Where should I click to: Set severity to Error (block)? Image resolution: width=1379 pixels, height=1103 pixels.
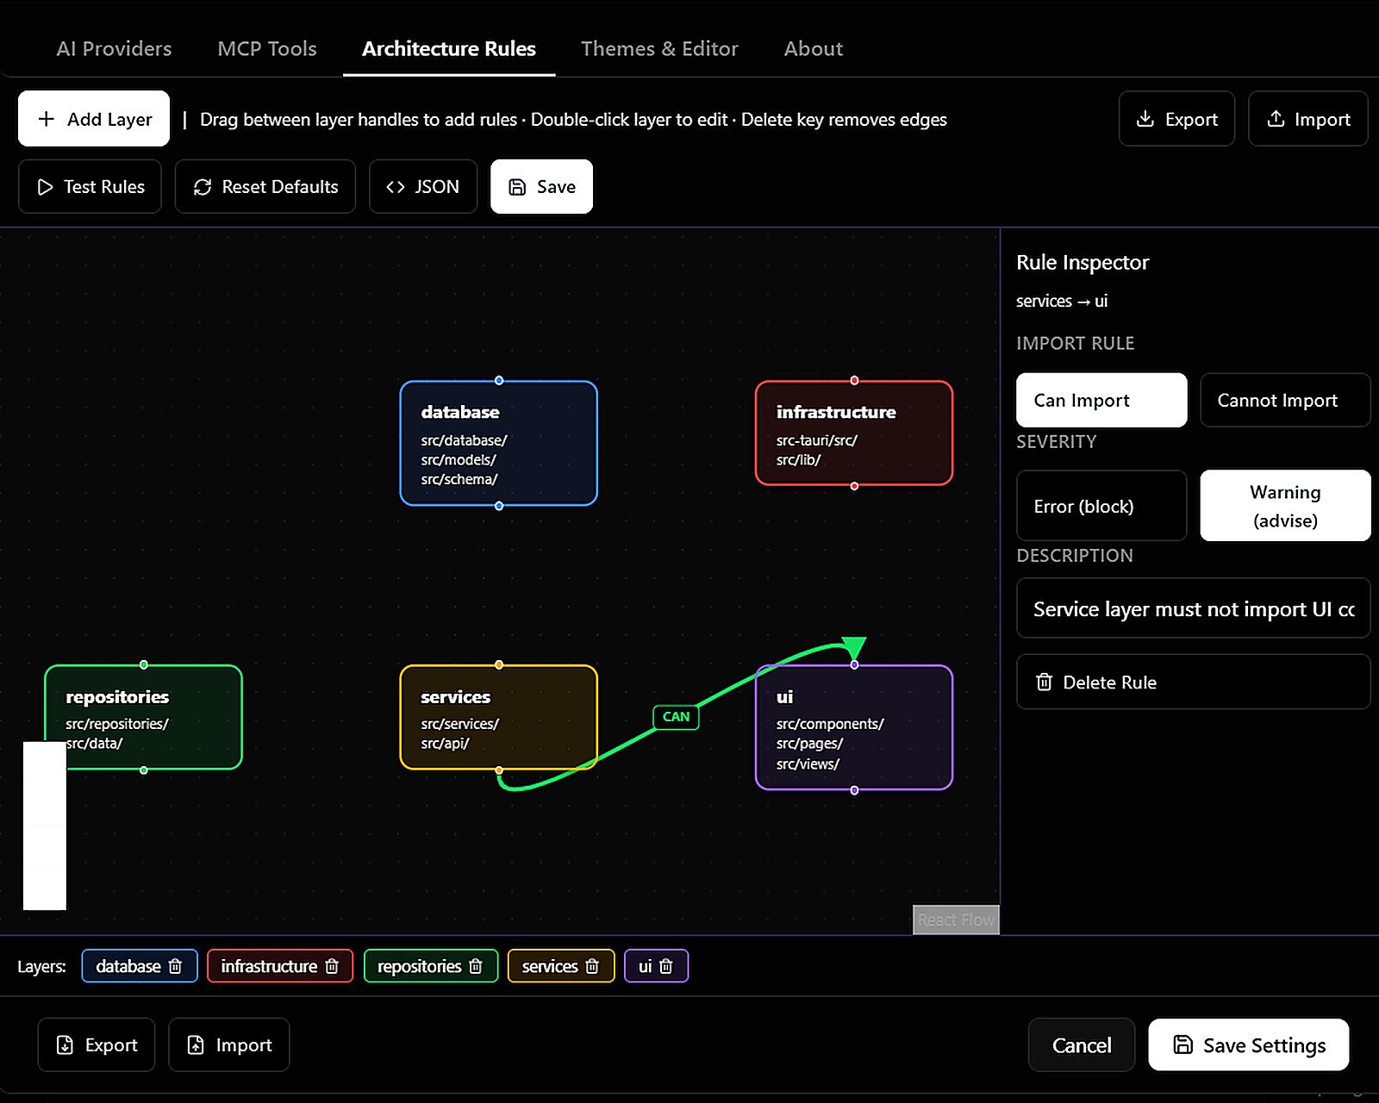click(1101, 506)
